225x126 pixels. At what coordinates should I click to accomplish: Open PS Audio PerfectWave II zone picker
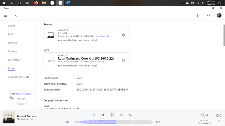204,119
